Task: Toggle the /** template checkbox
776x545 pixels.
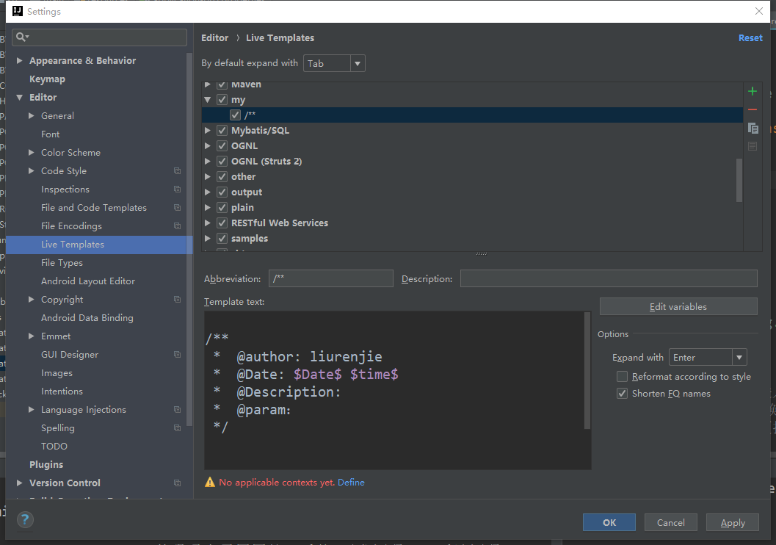Action: [x=235, y=115]
